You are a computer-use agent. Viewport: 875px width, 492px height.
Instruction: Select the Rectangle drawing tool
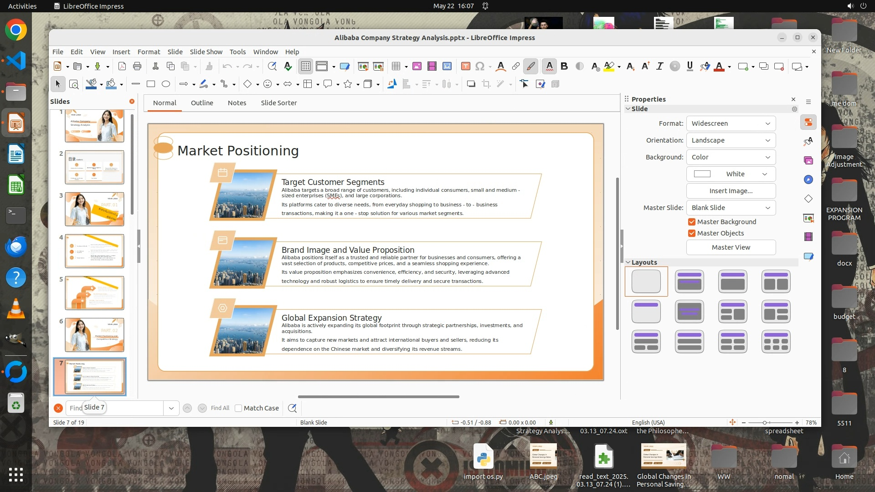coord(151,84)
